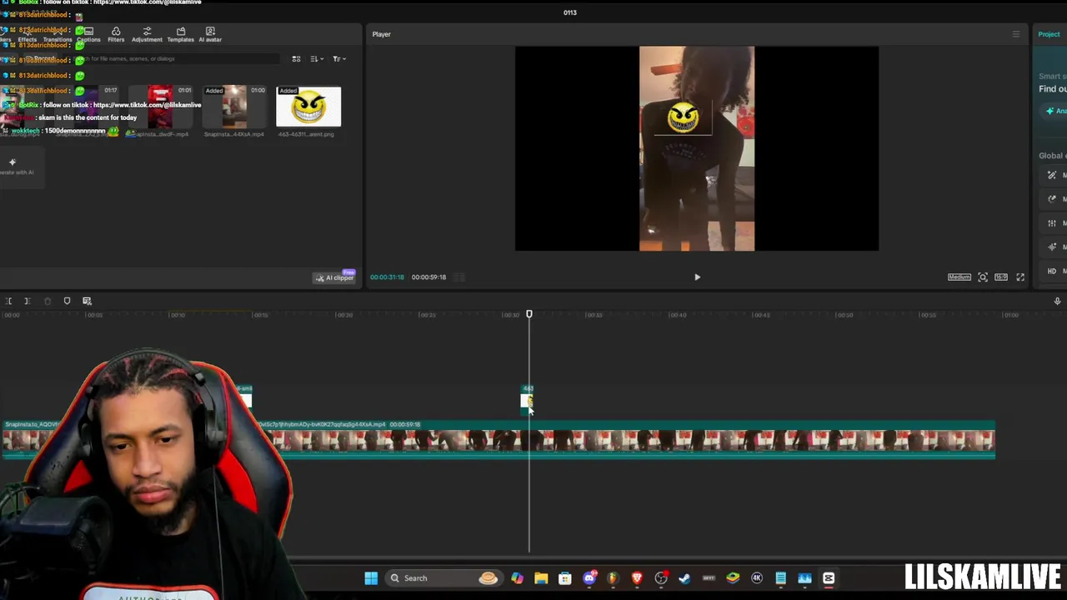The height and width of the screenshot is (600, 1067).
Task: Open CapCut from the taskbar
Action: coord(829,578)
